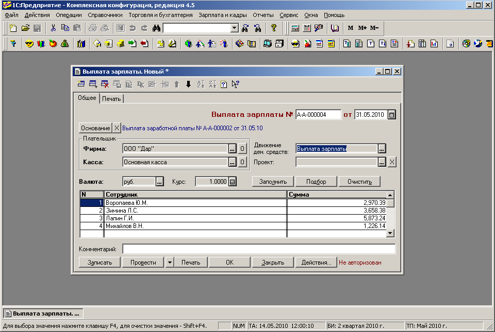Click the yellow question mark Help icon
Image resolution: width=495 pixels, height=332 pixels.
(x=273, y=28)
